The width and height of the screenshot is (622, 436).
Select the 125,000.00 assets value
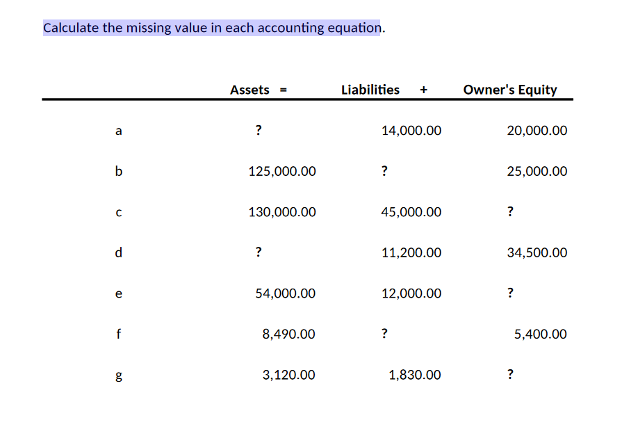tap(281, 171)
